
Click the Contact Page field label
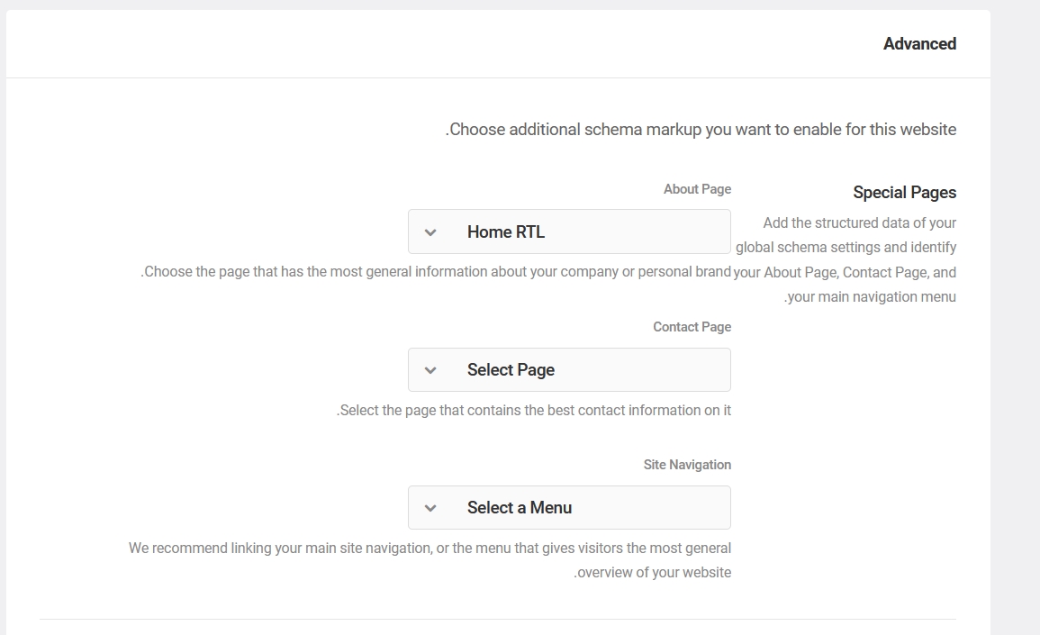coord(692,327)
